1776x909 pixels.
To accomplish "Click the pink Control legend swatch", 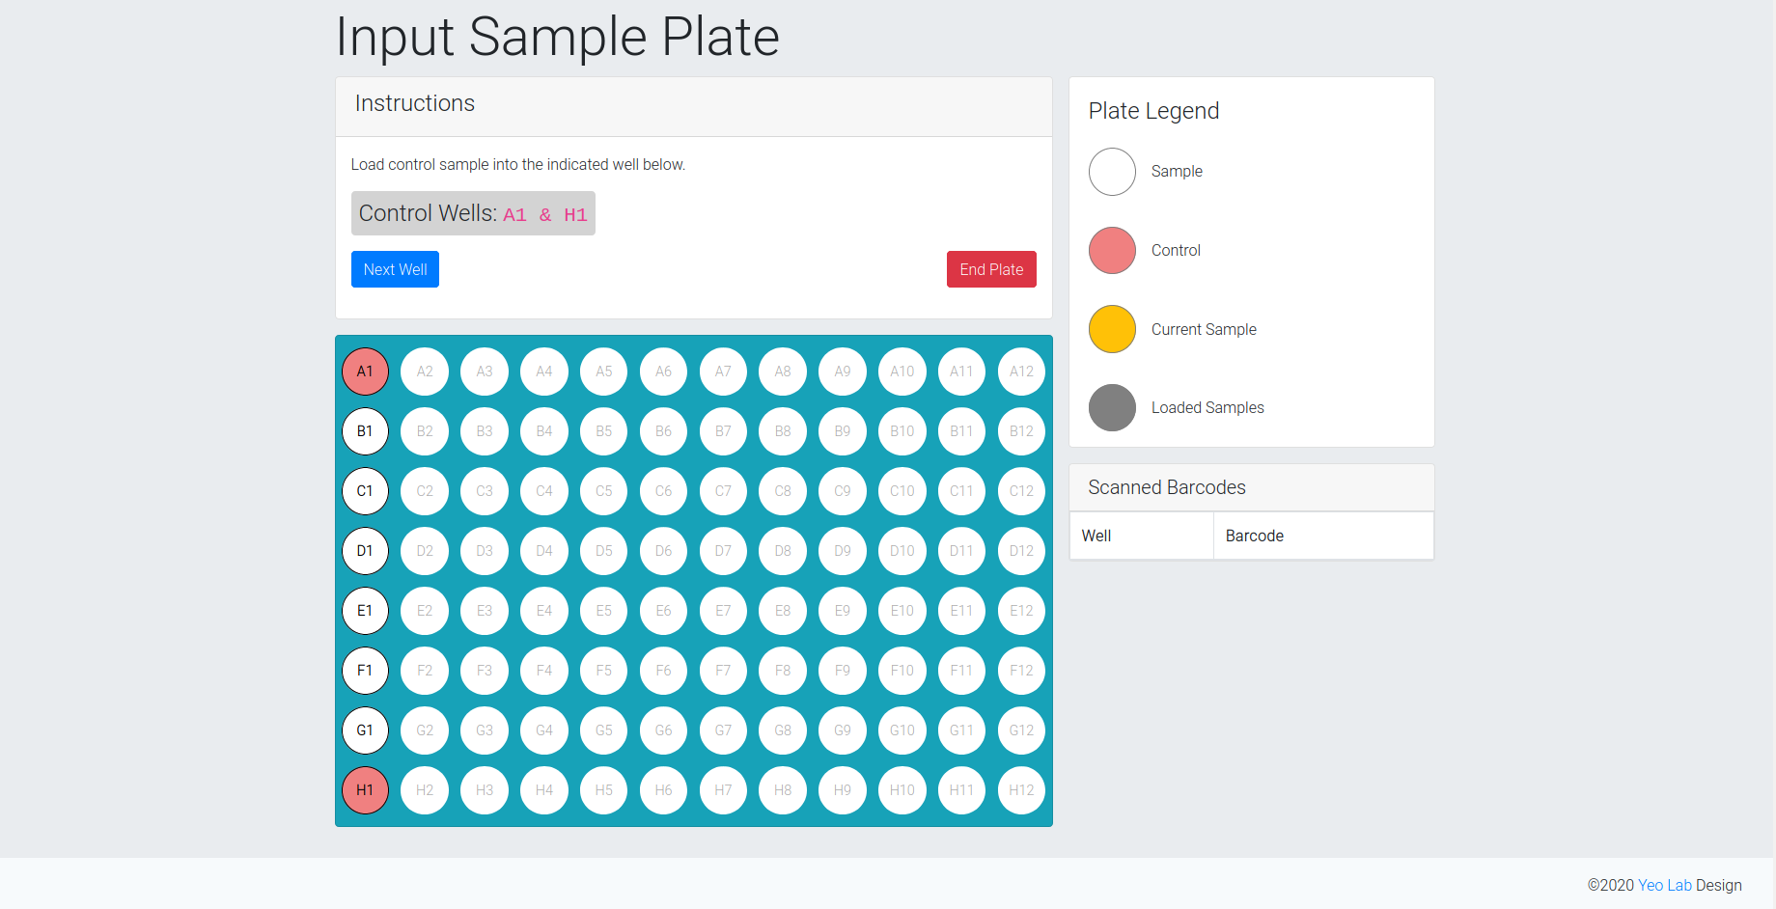I will 1112,251.
